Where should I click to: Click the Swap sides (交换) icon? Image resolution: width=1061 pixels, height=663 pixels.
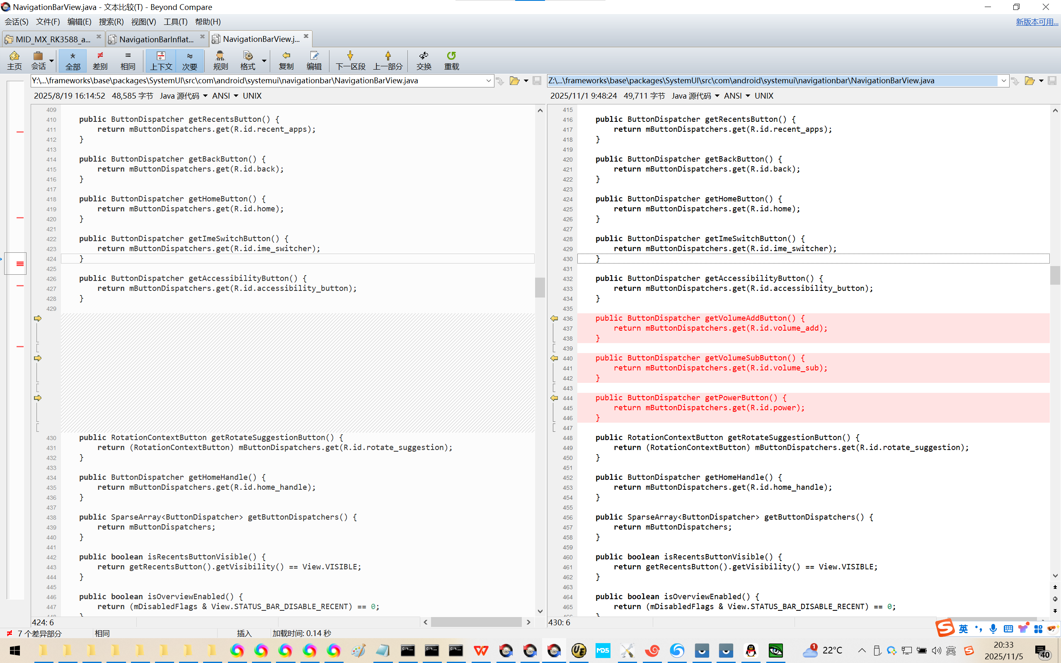[x=424, y=60]
